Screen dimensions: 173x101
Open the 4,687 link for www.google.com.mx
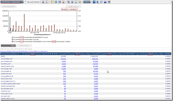pyautogui.click(x=96, y=81)
